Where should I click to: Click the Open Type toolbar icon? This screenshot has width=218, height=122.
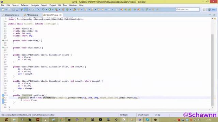[x=74, y=9]
